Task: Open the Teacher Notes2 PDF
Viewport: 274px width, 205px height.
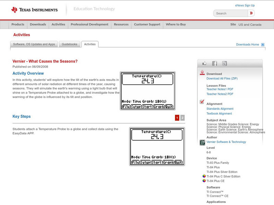Action: coord(220,94)
